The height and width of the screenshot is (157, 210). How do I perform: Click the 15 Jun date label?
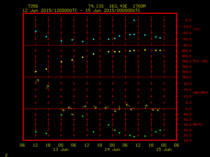(x=163, y=149)
